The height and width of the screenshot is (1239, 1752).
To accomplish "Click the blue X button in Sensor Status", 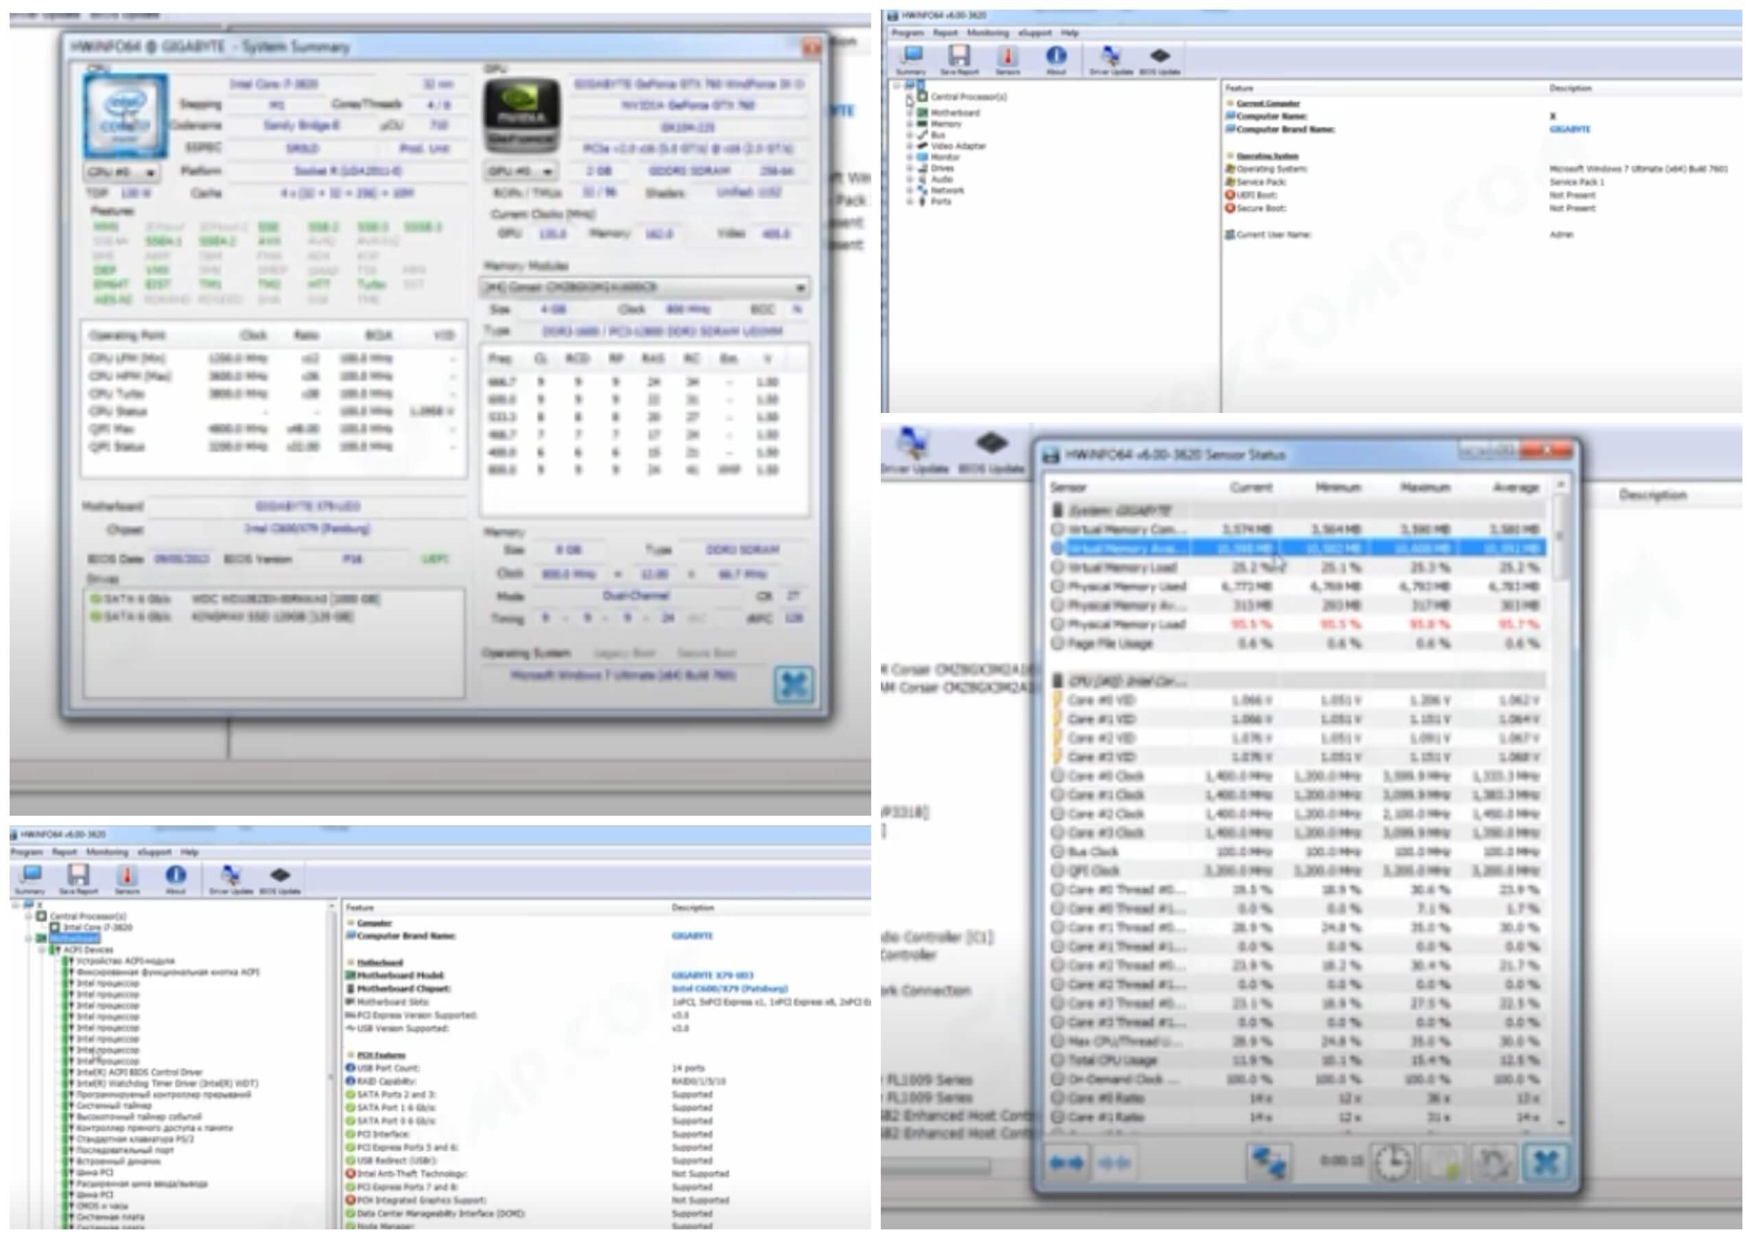I will tap(1546, 1164).
